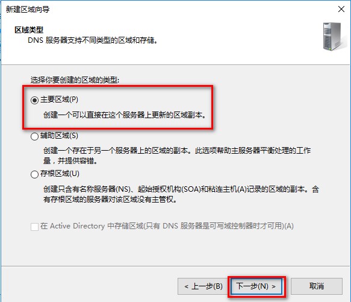This screenshot has height=302, width=351.
Task: Click the 在 Active Directory 中存储区域 label text
Action: tap(167, 226)
